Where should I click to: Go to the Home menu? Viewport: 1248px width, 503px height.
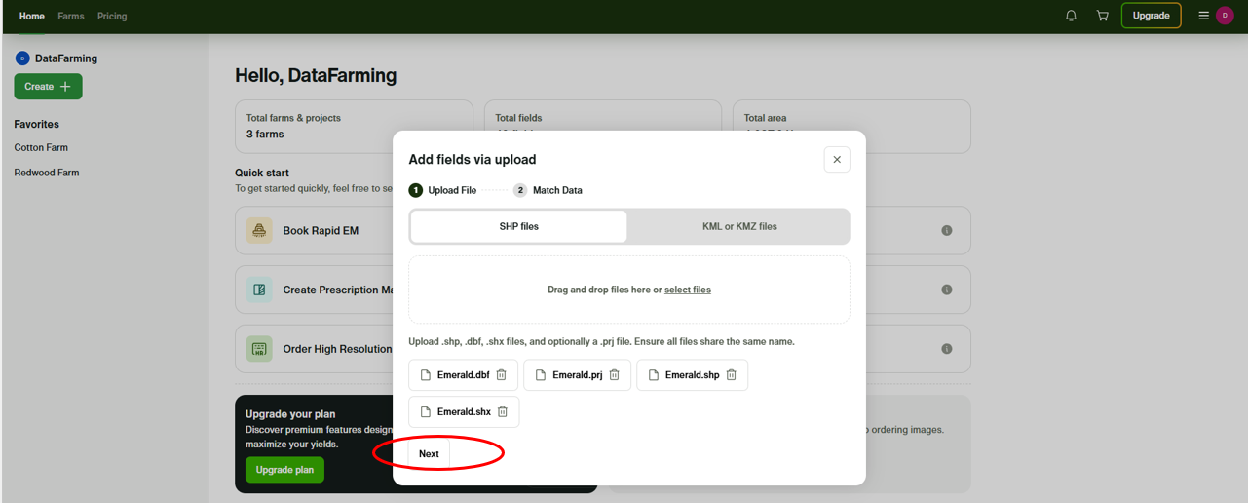click(32, 17)
